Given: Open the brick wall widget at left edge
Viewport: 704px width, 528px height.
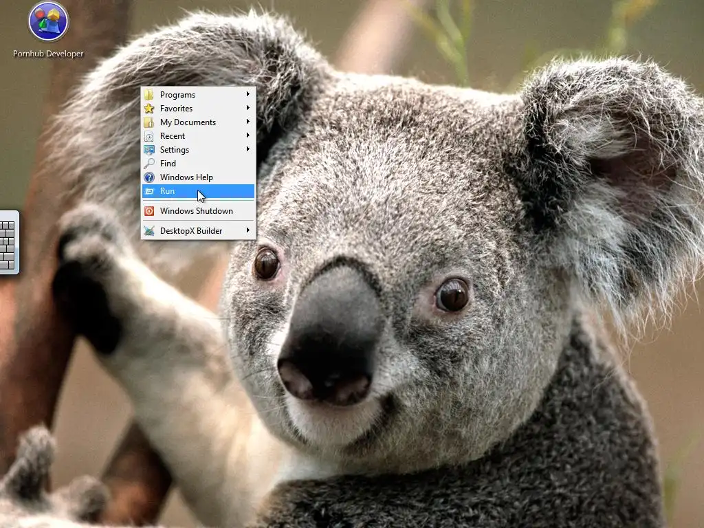Looking at the screenshot, I should (x=9, y=242).
